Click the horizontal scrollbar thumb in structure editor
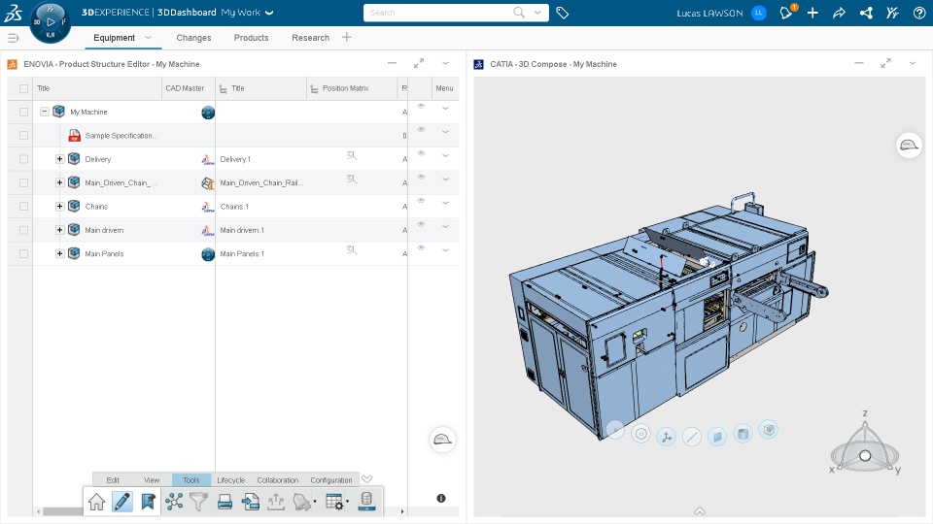Viewport: 933px width, 524px height. pos(63,511)
